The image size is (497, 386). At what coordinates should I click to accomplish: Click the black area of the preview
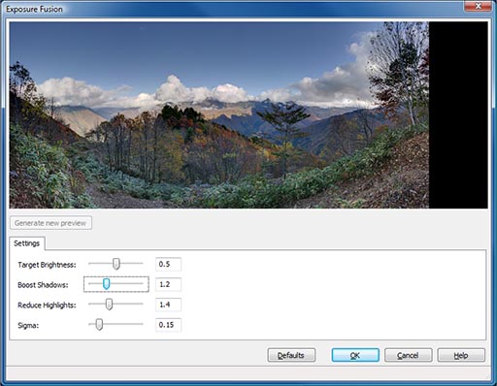coord(458,115)
